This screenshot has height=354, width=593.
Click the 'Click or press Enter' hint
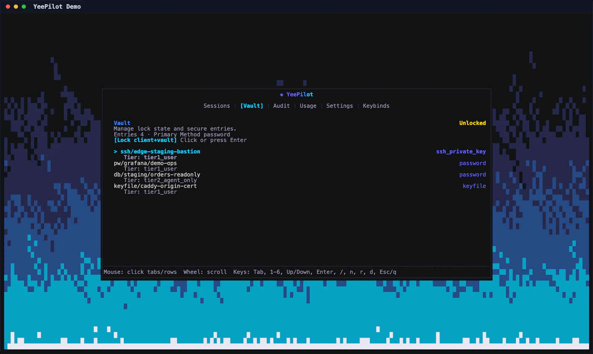coord(213,140)
